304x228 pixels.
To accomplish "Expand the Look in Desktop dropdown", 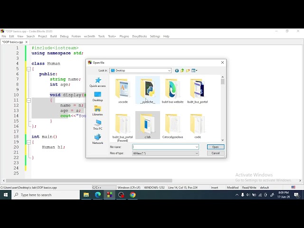I will (169, 71).
